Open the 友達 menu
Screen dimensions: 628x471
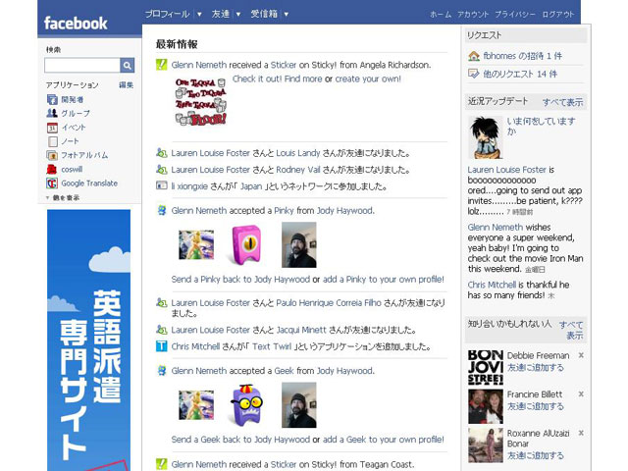point(220,14)
